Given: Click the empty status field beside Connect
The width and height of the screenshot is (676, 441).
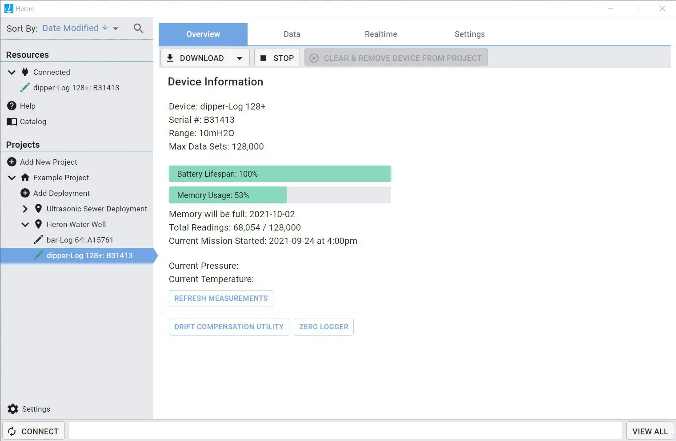Looking at the screenshot, I should pyautogui.click(x=345, y=431).
